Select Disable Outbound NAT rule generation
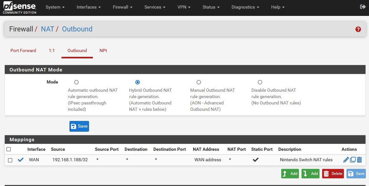 click(x=260, y=82)
